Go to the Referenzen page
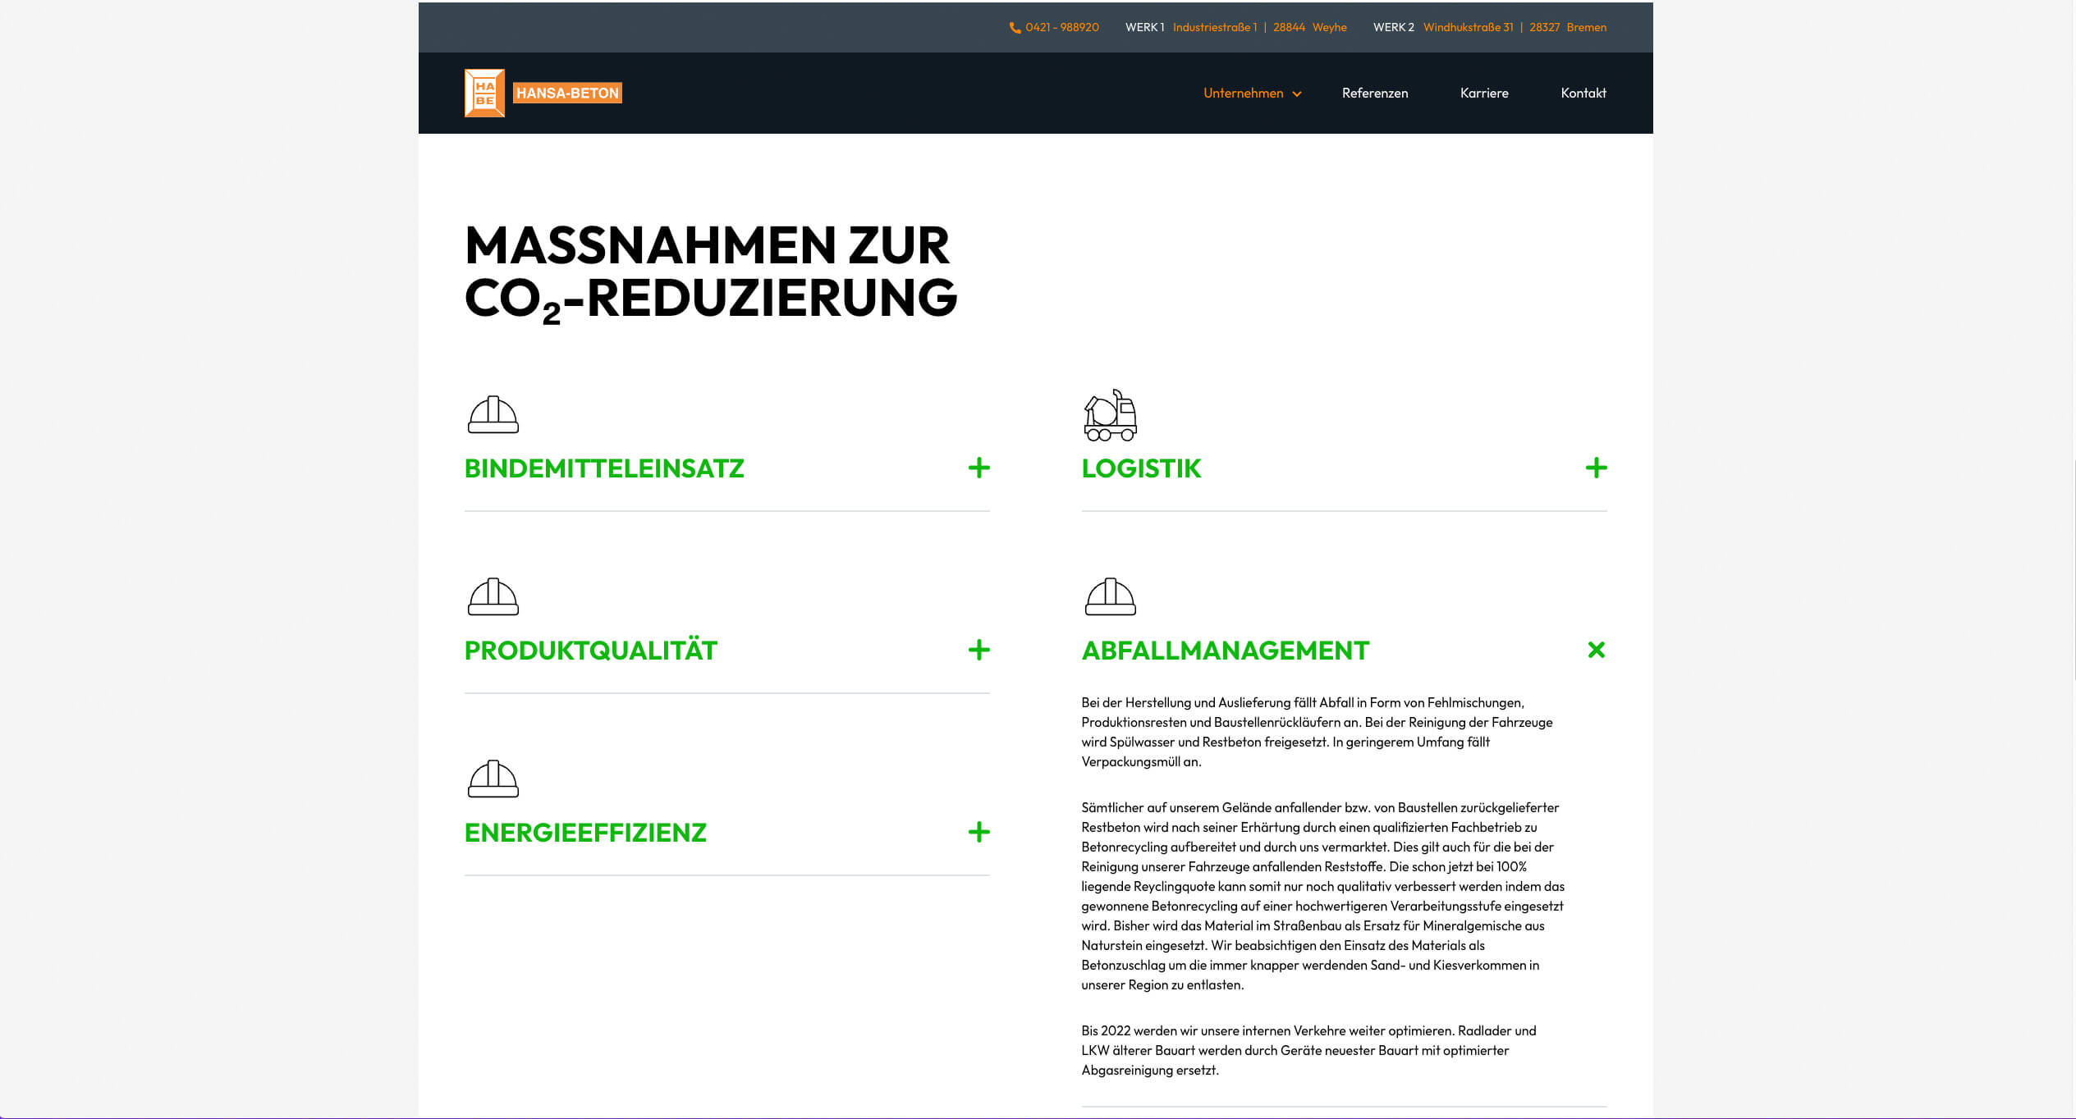 (x=1374, y=94)
